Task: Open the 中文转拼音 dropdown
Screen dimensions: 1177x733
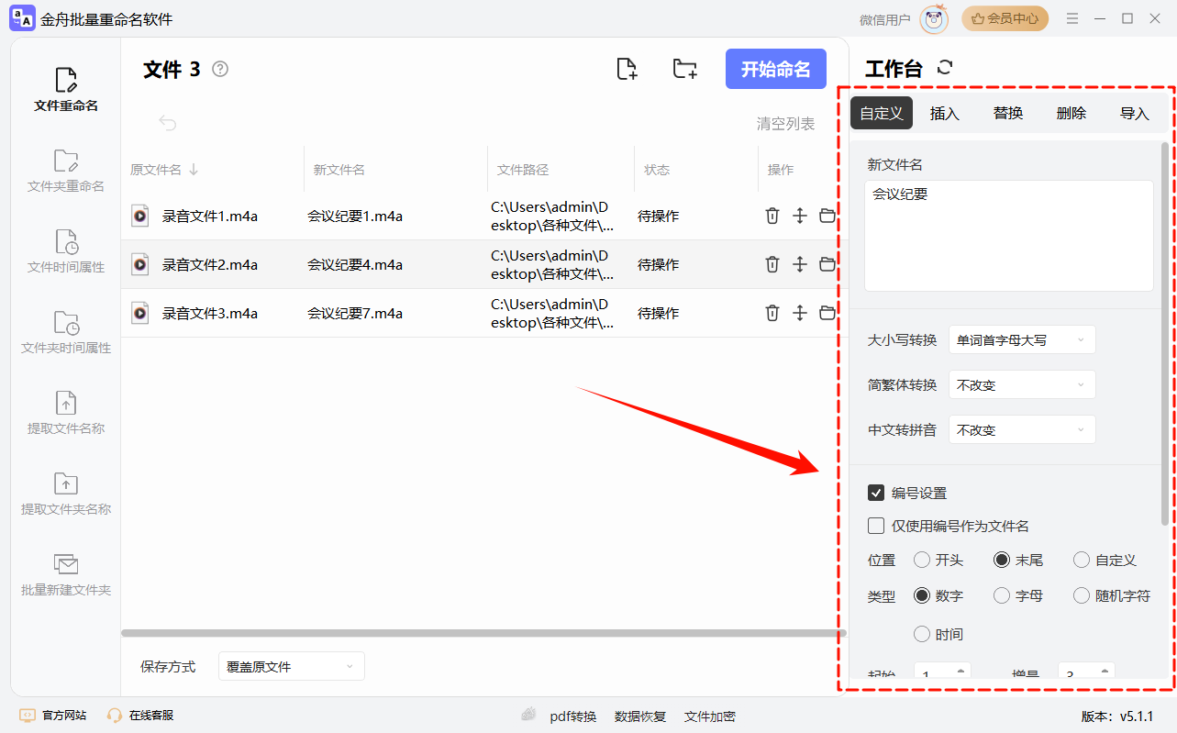Action: 1021,428
